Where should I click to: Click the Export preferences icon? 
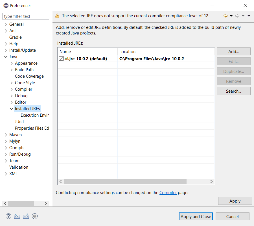(26, 216)
